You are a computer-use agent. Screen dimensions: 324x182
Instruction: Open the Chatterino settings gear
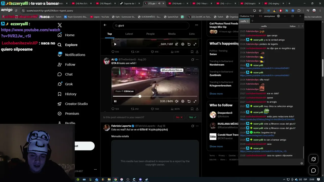coord(278,16)
